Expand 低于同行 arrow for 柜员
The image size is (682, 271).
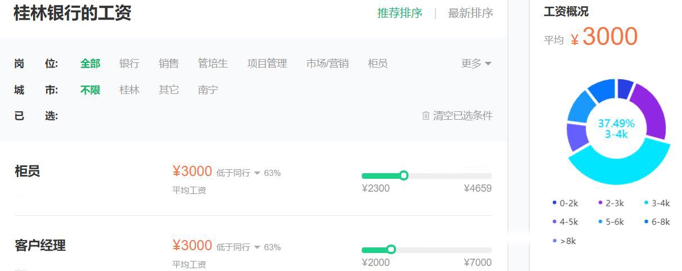[257, 173]
